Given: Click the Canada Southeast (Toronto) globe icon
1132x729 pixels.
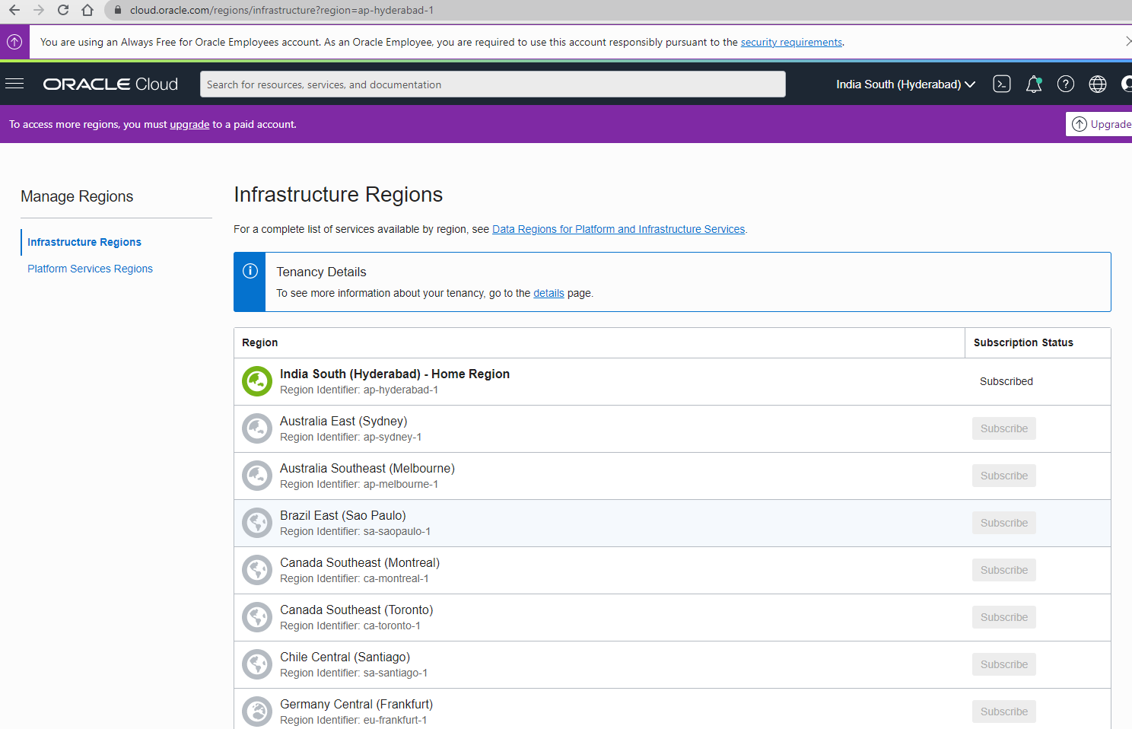Looking at the screenshot, I should [x=257, y=617].
